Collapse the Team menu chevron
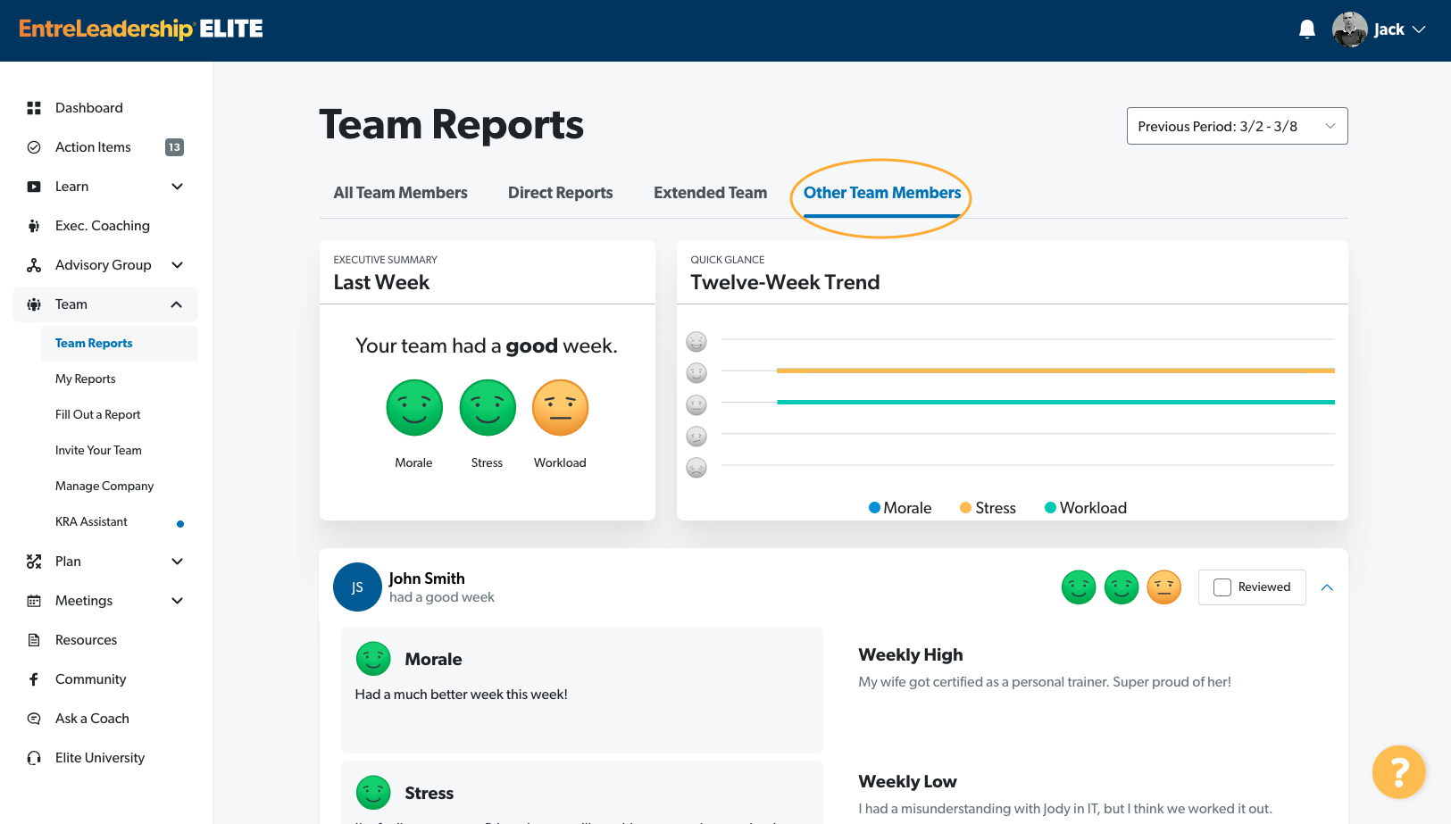 [x=177, y=304]
